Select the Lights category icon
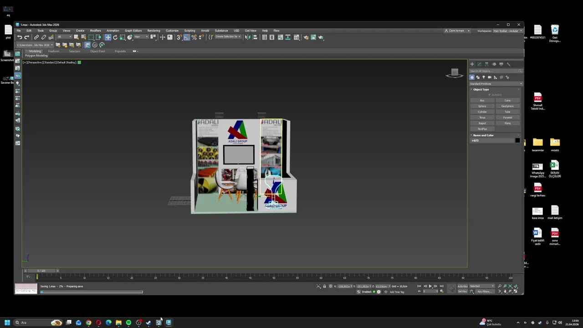Image resolution: width=583 pixels, height=328 pixels. click(483, 77)
